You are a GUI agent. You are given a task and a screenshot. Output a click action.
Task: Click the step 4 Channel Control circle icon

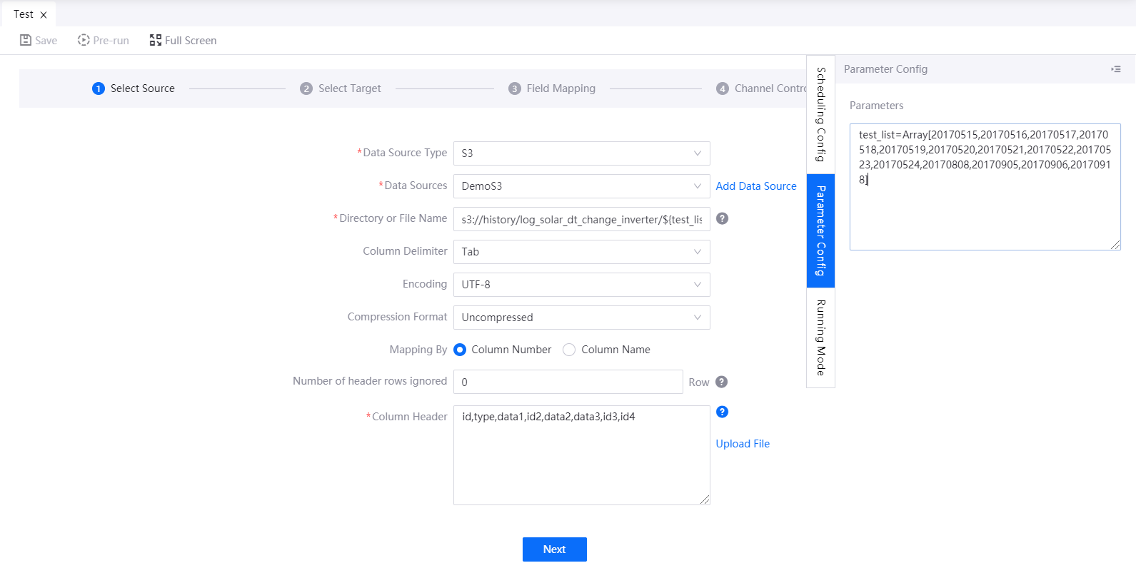(723, 88)
